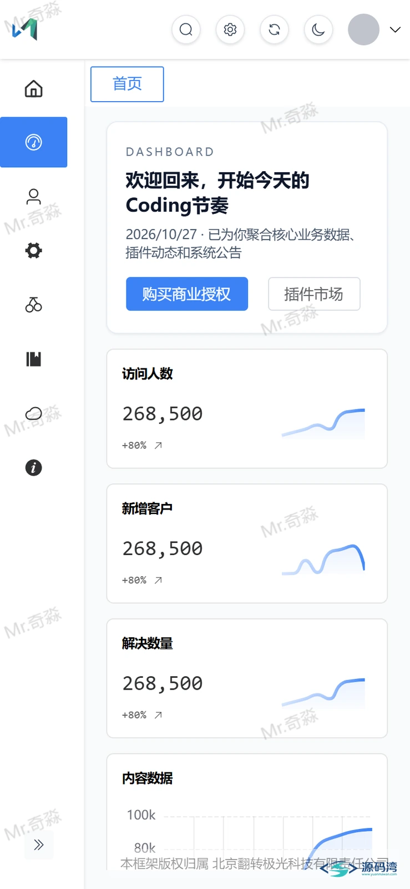The height and width of the screenshot is (889, 410).
Task: Click the 100k axis label in chart
Action: tap(141, 815)
